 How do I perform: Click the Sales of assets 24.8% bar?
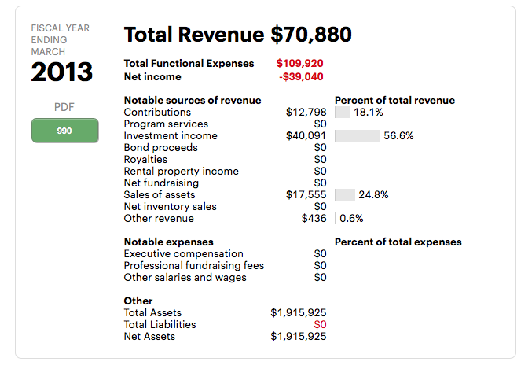pos(344,195)
